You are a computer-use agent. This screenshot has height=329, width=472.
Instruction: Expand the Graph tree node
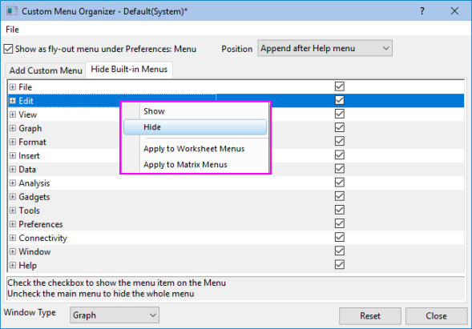tap(12, 128)
